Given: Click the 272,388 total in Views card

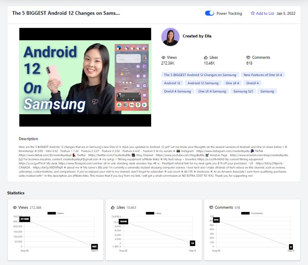Looking at the screenshot, I should click(x=35, y=207).
